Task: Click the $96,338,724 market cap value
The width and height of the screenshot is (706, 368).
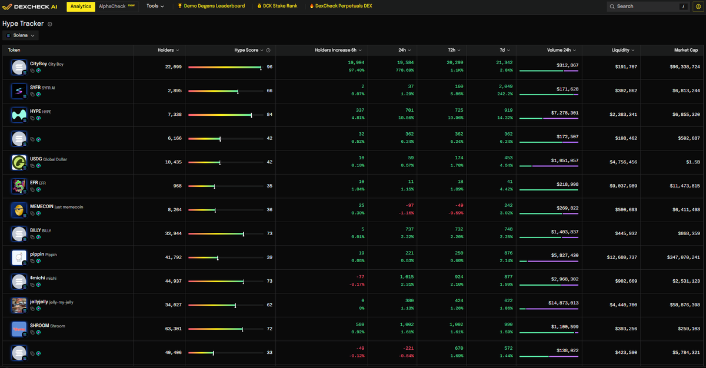Action: pyautogui.click(x=685, y=67)
